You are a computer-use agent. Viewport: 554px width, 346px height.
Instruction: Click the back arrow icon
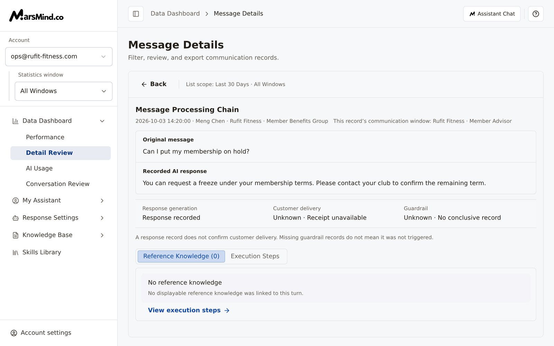pyautogui.click(x=144, y=84)
